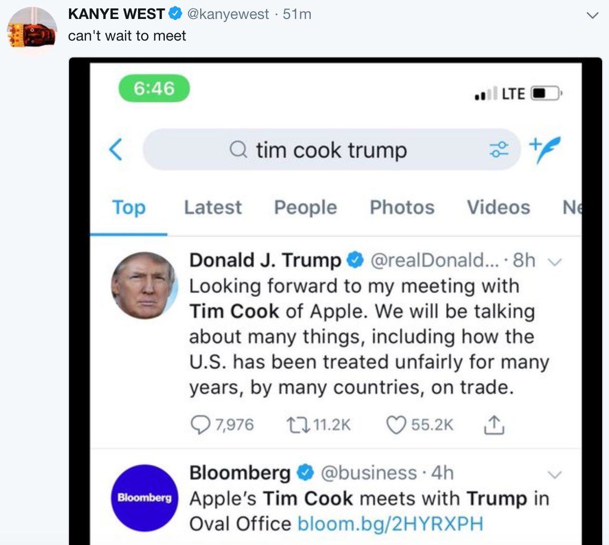Image resolution: width=609 pixels, height=545 pixels.
Task: Open dropdown chevron on Trump's tweet
Action: coord(554,261)
